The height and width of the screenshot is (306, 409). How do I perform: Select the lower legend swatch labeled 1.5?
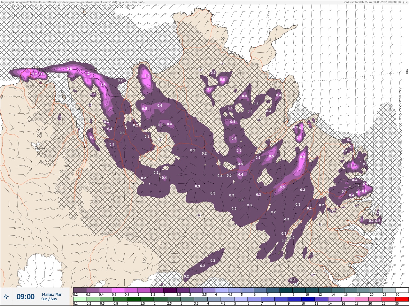147,299
